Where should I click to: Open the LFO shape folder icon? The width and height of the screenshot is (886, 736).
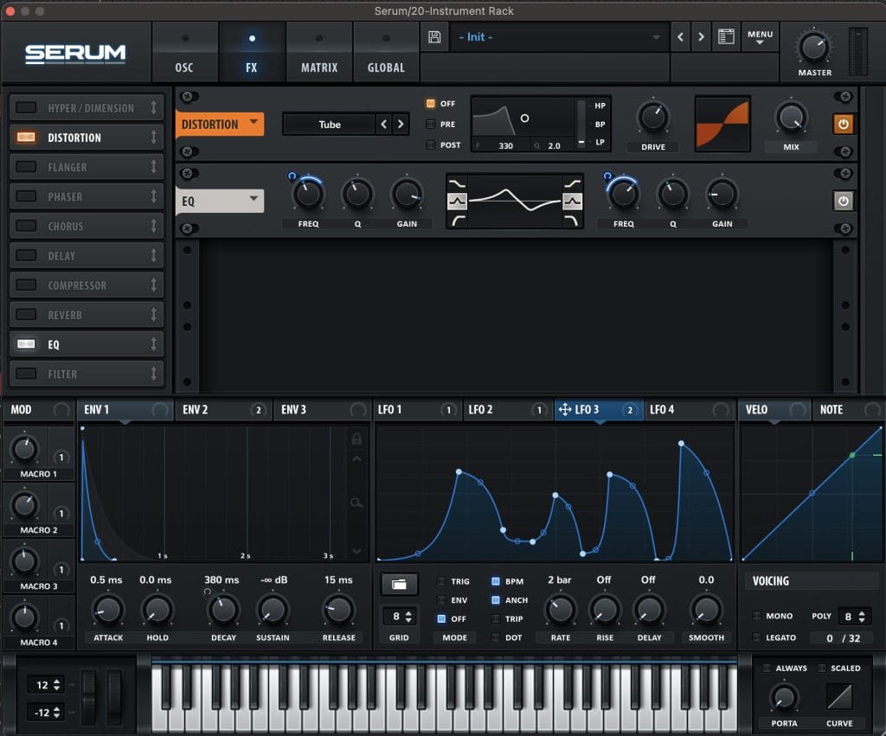pos(399,585)
